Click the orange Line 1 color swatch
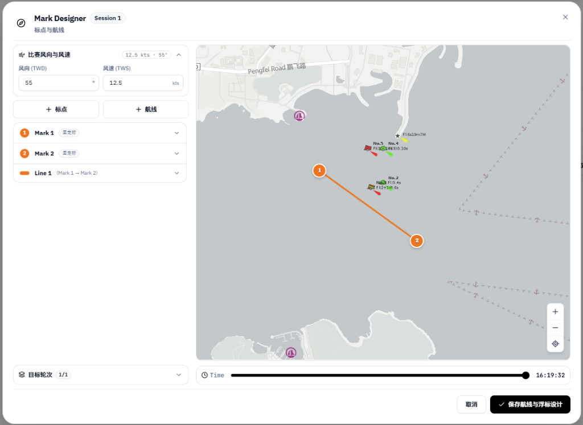This screenshot has width=583, height=425. pyautogui.click(x=24, y=173)
